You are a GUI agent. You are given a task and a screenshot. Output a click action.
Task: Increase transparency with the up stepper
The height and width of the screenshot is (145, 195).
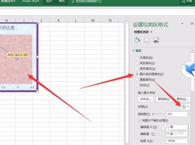click(188, 113)
